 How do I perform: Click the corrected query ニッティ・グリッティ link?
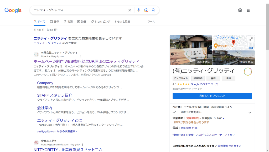tap(50, 38)
